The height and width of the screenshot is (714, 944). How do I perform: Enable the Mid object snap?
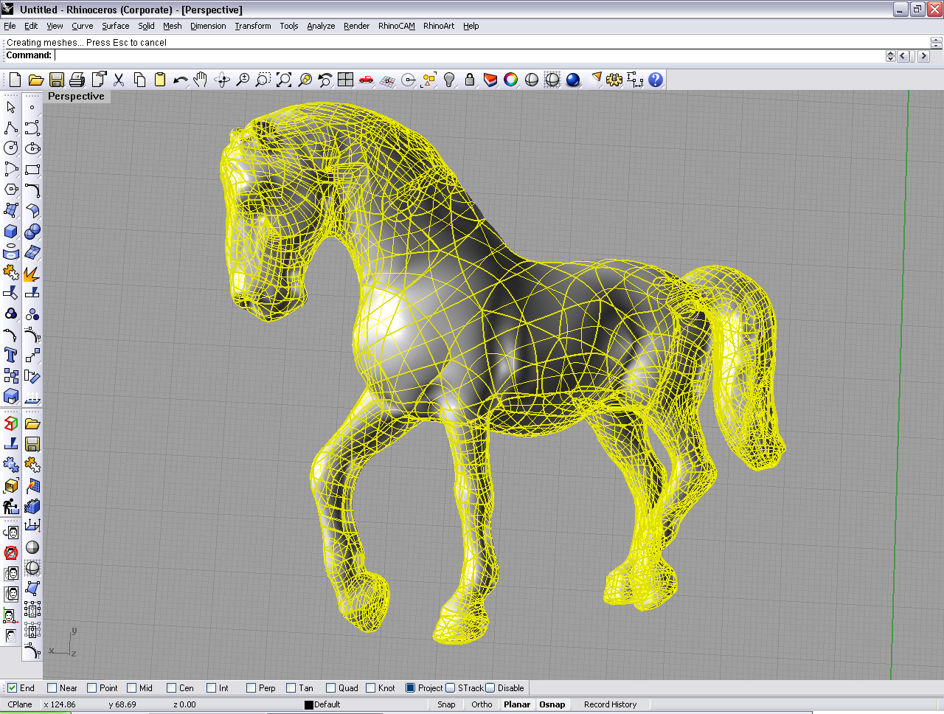click(x=132, y=688)
